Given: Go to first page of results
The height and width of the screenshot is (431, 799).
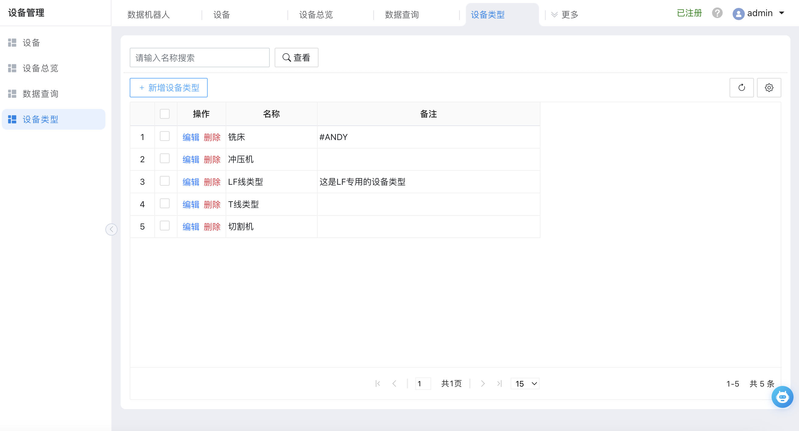Looking at the screenshot, I should 378,384.
